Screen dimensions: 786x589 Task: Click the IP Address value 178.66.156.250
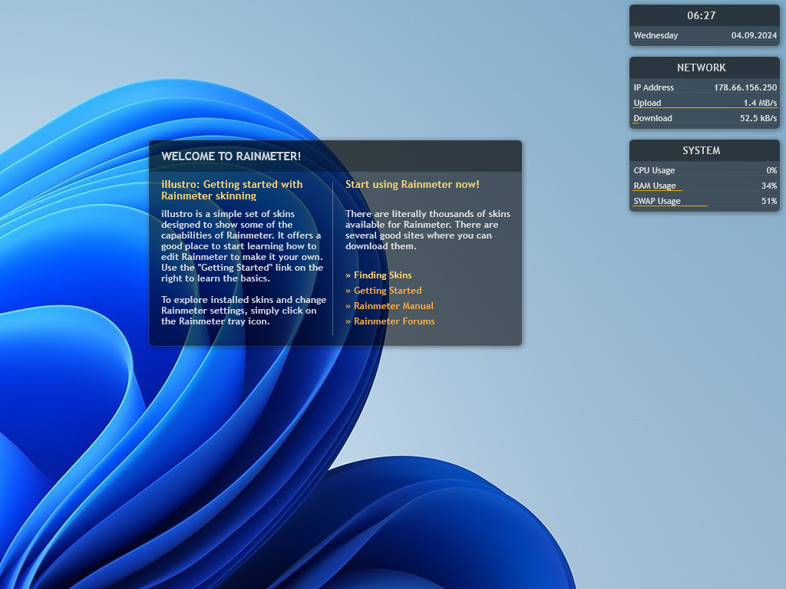coord(745,87)
